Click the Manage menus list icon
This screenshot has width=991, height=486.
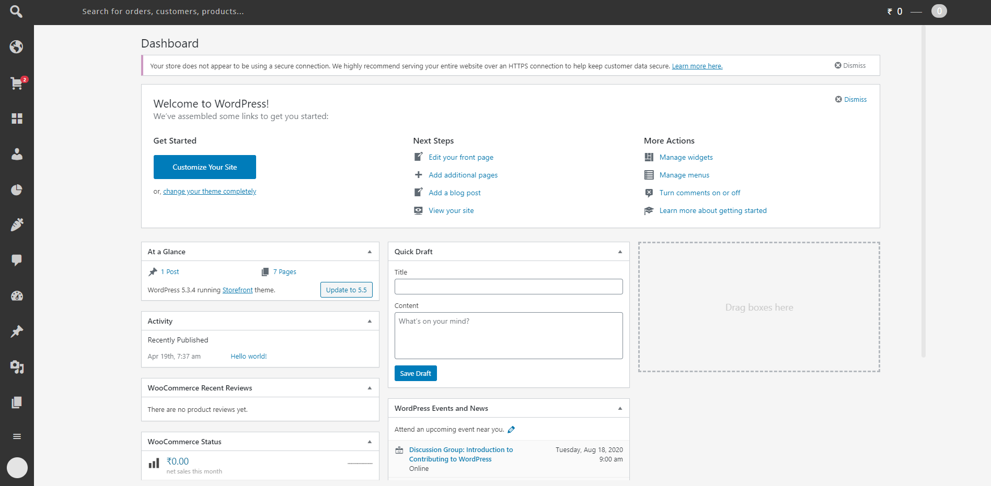(649, 175)
